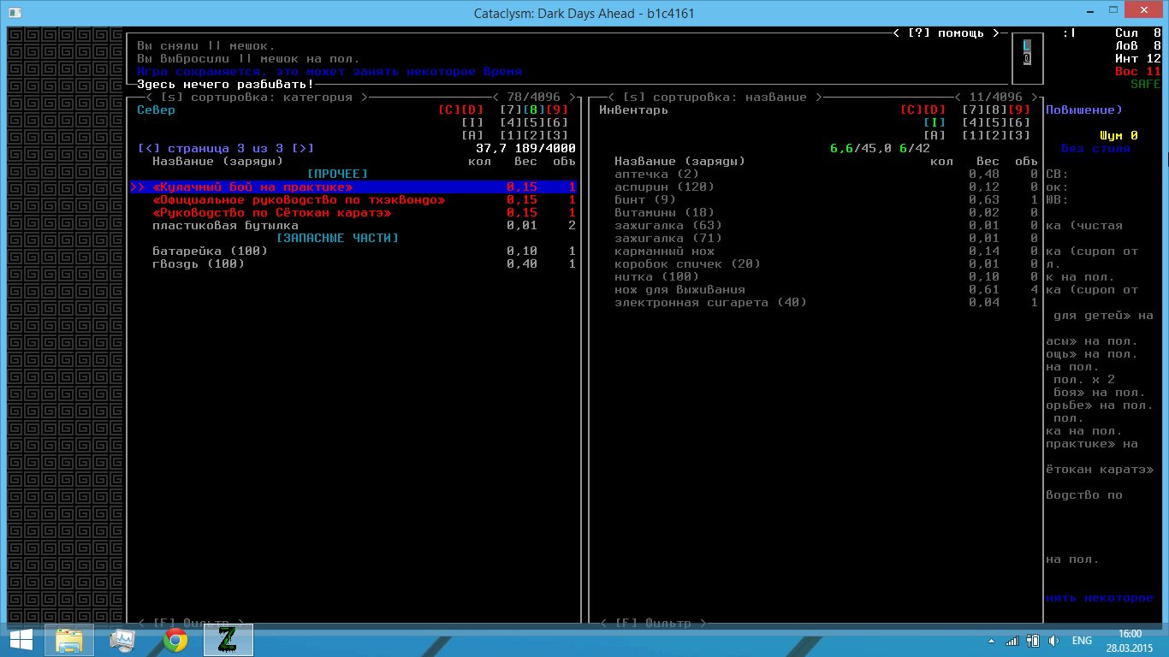The height and width of the screenshot is (657, 1169).
Task: Select location [C] in the Север pane
Action: point(449,110)
